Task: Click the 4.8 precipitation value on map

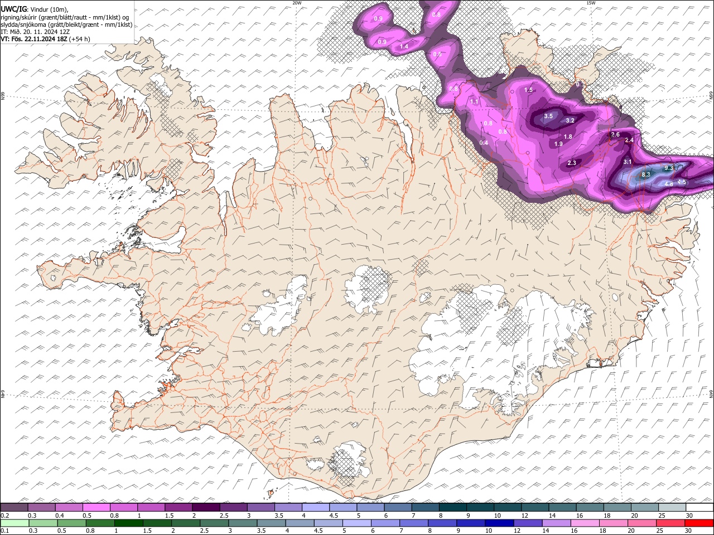Action: [x=669, y=183]
